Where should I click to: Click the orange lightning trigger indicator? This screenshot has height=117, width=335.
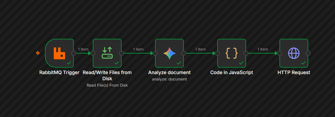click(x=38, y=53)
